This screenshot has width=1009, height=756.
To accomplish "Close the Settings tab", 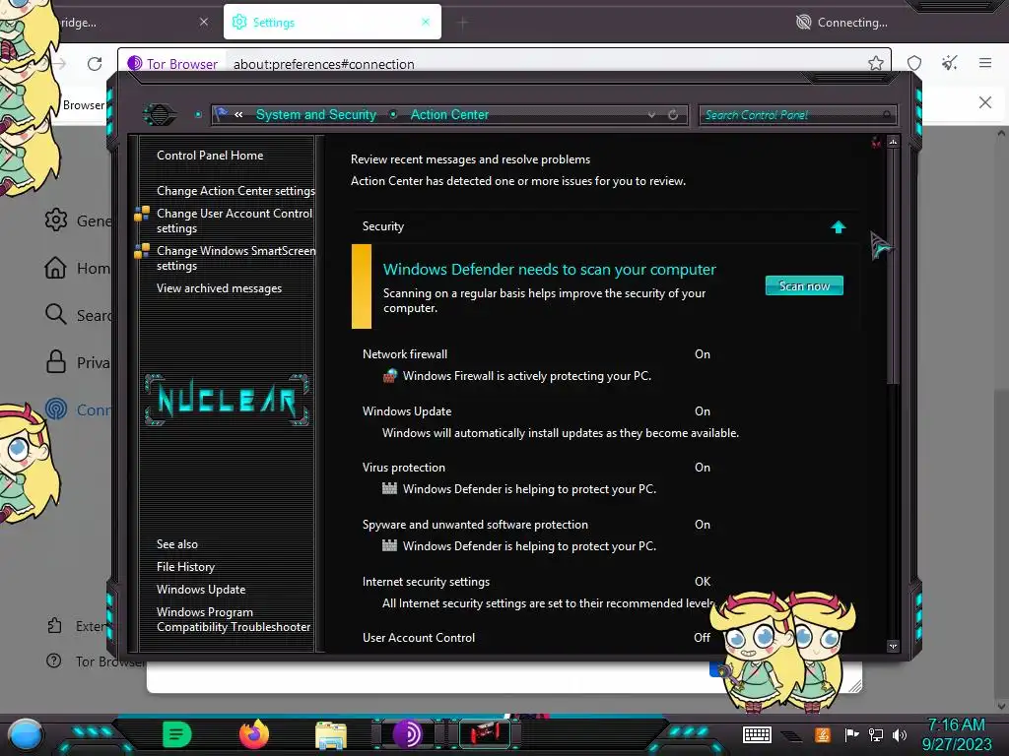I will (x=426, y=22).
